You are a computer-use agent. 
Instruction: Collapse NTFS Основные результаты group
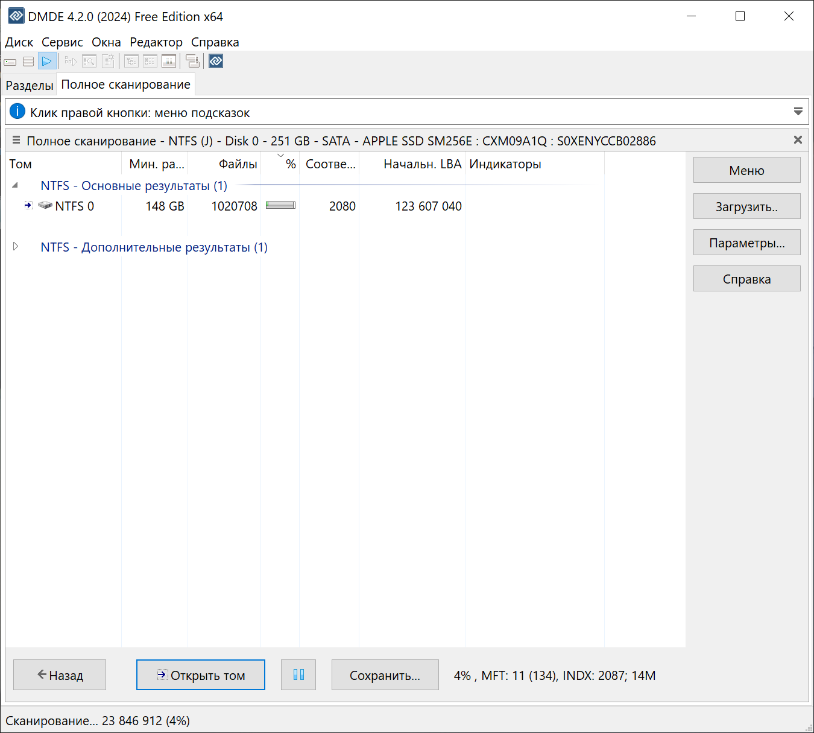[15, 185]
